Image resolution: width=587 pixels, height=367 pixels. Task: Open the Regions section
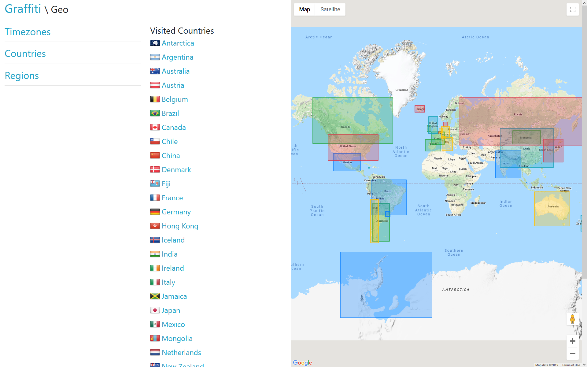pyautogui.click(x=22, y=76)
